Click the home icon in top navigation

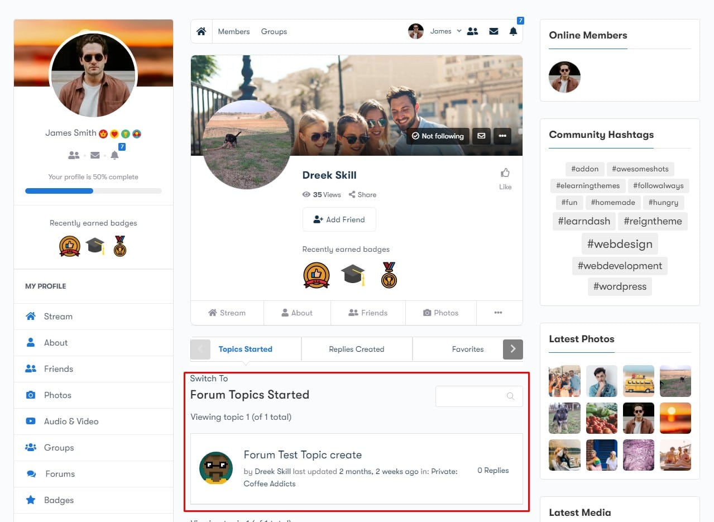click(201, 32)
